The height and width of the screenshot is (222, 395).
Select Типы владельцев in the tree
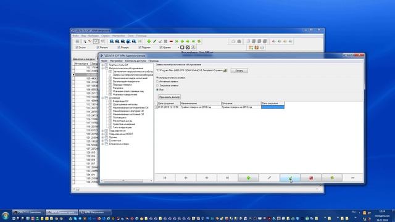coord(122,128)
